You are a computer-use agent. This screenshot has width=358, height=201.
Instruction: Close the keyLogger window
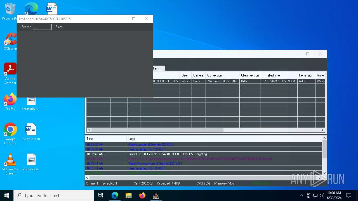pyautogui.click(x=147, y=19)
